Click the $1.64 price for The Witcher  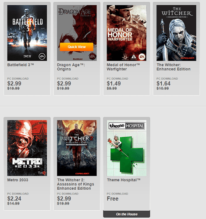click(163, 84)
